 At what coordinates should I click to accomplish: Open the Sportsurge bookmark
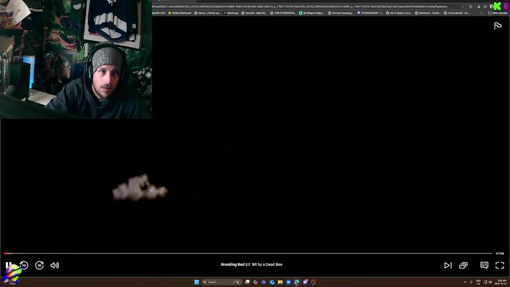tap(231, 13)
